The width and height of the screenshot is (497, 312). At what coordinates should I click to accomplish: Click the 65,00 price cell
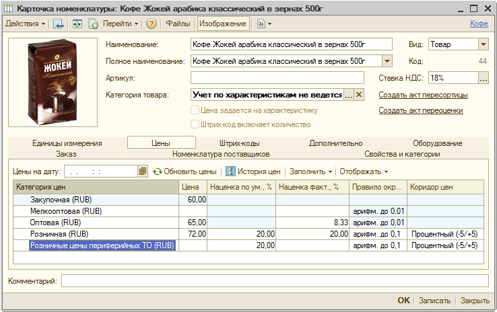[x=193, y=223]
